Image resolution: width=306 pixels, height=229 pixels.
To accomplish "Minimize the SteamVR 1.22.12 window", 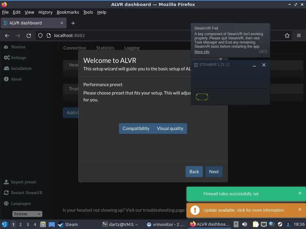I will click(254, 65).
